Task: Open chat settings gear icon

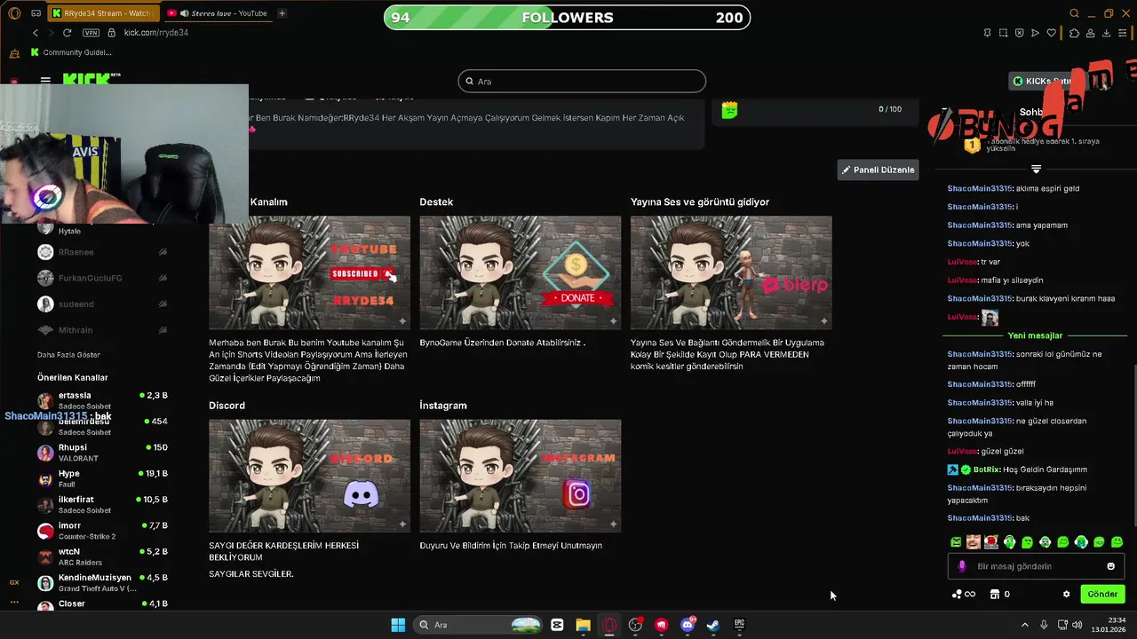Action: tap(1066, 594)
